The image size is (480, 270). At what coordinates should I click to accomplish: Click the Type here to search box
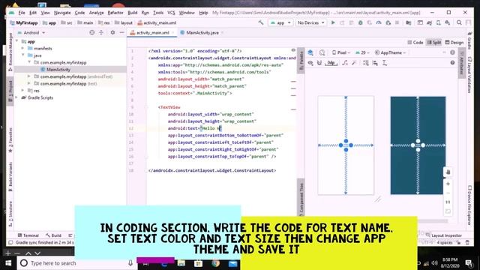click(x=76, y=263)
